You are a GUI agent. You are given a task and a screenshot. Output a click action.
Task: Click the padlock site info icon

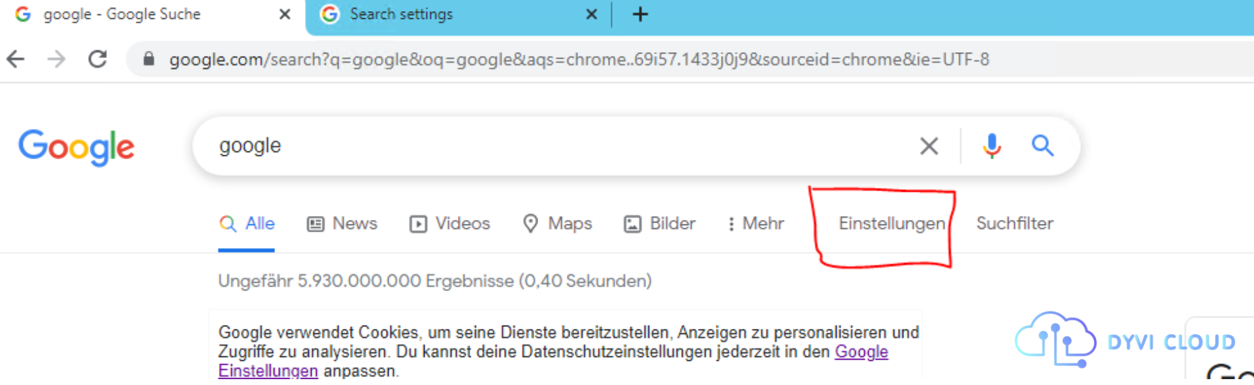point(149,59)
